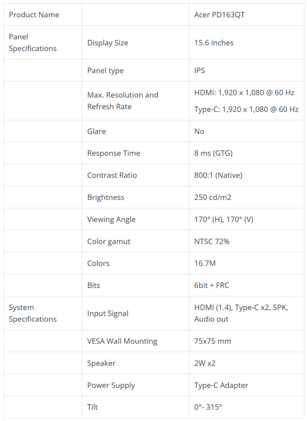
Task: Select the Type-C Adapter power supply value
Action: (221, 385)
